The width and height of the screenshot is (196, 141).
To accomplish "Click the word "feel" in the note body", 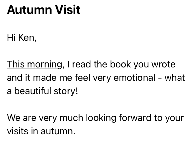I will click(82, 78).
